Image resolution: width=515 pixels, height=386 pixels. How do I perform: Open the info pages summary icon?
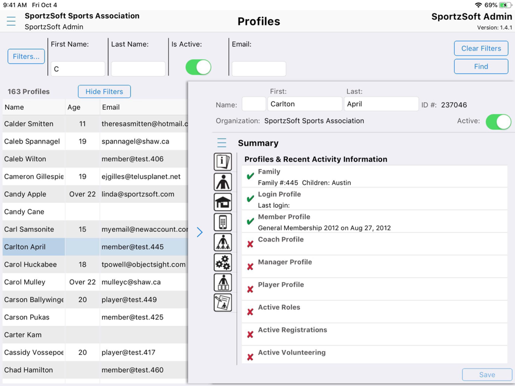222,162
